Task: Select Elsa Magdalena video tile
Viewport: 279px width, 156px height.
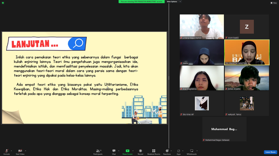Action: click(202, 78)
